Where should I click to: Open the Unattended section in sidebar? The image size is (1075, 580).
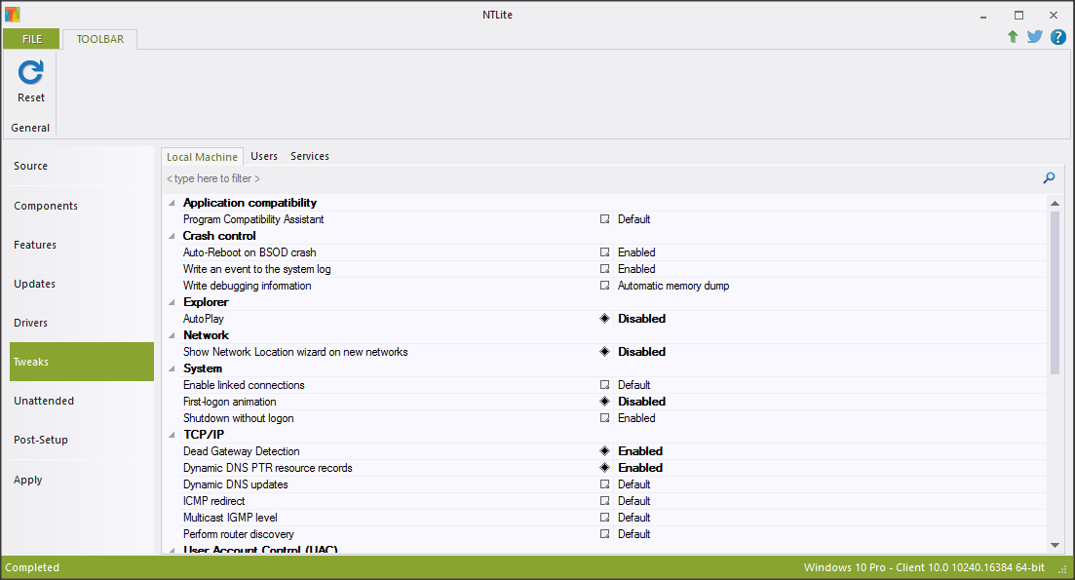coord(44,401)
